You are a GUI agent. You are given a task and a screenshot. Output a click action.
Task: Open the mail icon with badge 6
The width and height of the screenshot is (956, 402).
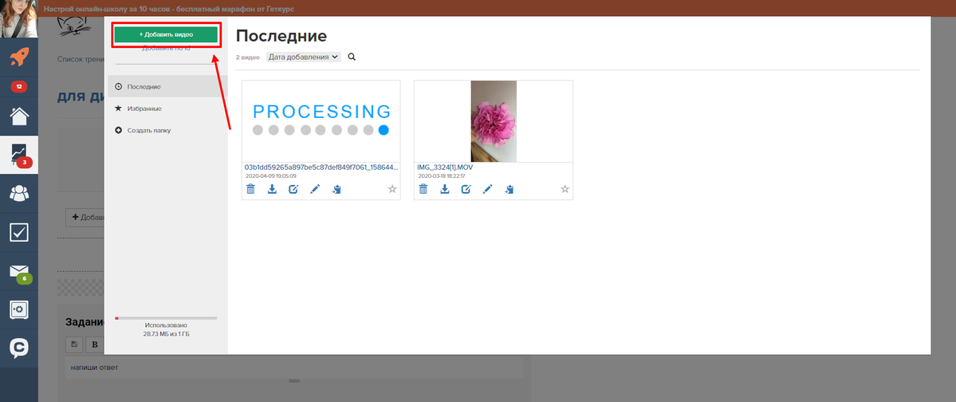(x=19, y=272)
